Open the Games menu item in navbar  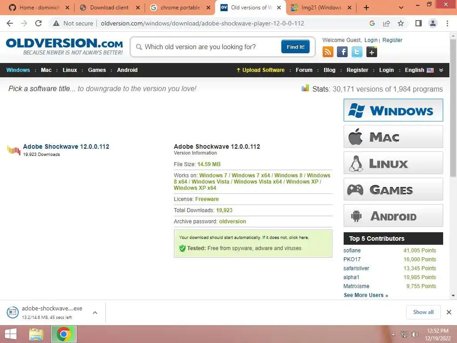(97, 70)
